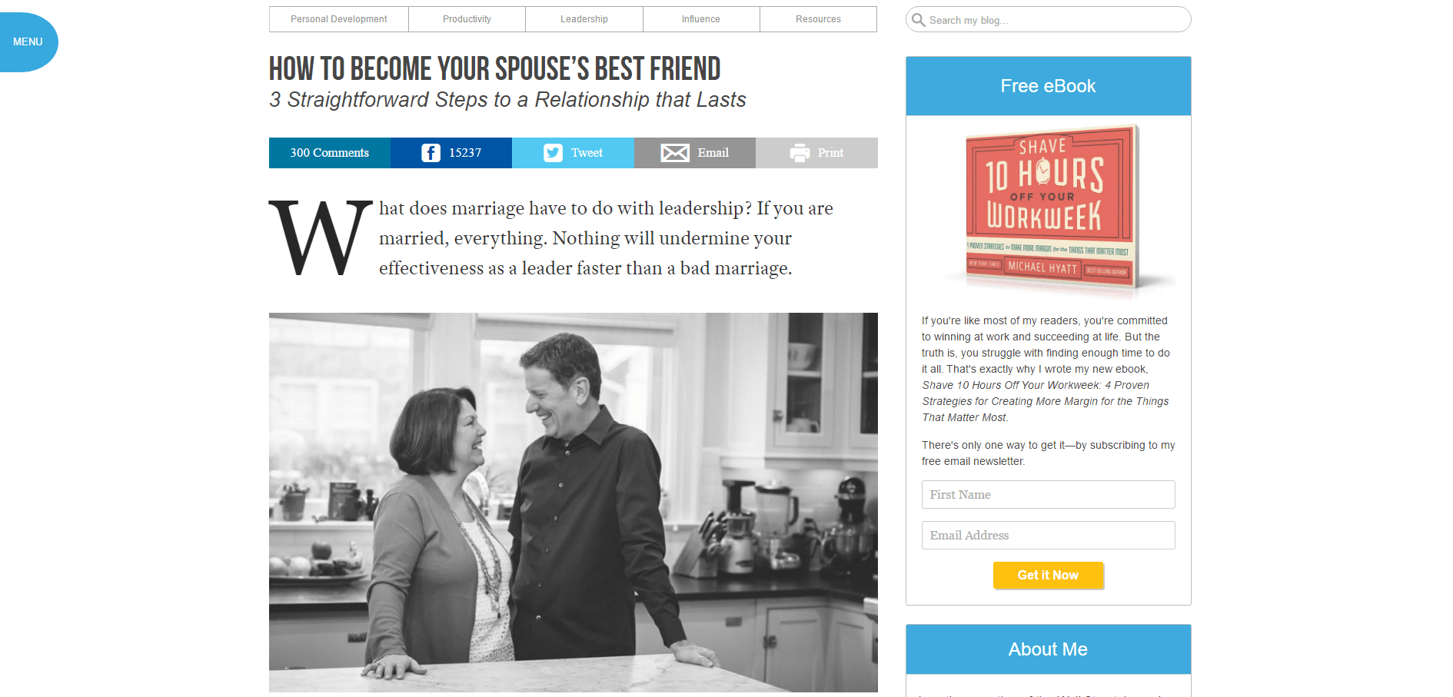1453x697 pixels.
Task: Click the couple photo in article
Action: coord(574,503)
